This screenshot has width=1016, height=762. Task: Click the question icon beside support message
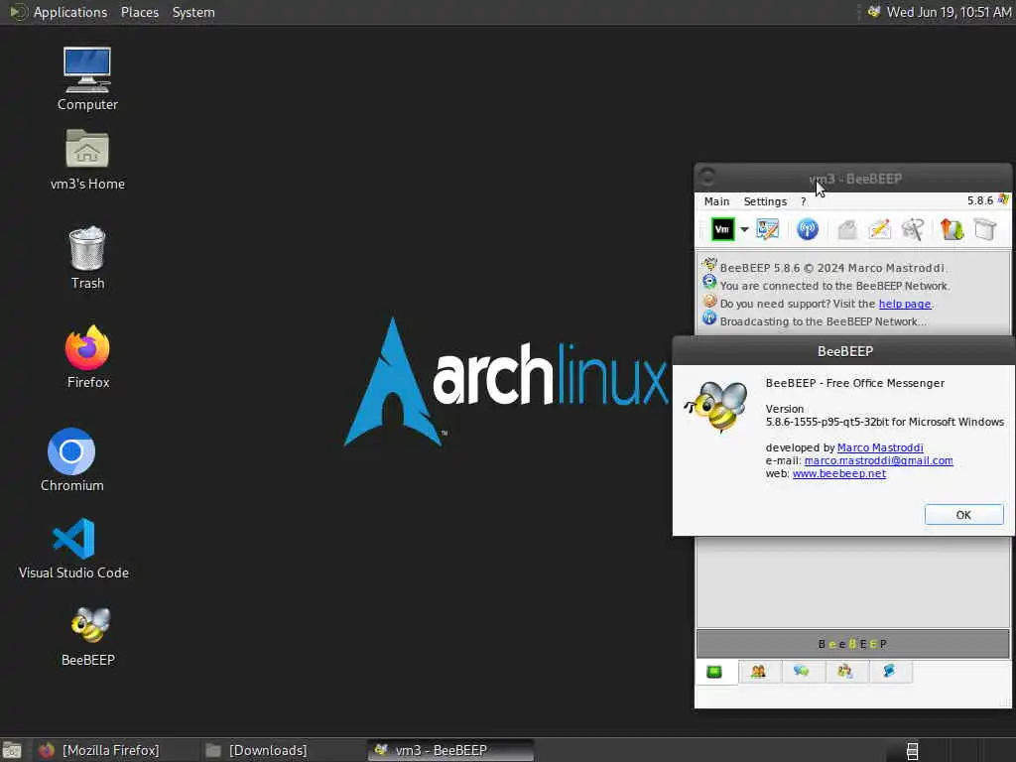[709, 301]
